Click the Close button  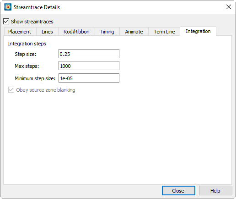tap(178, 191)
